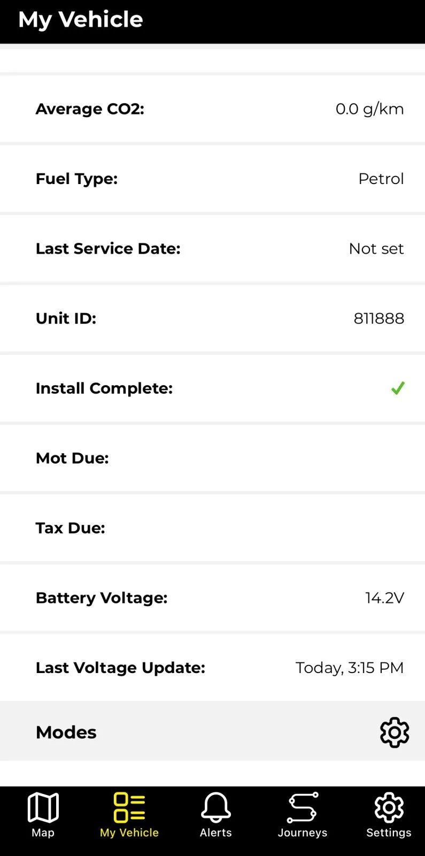This screenshot has width=425, height=856.
Task: Tap the Not set service date value
Action: [376, 249]
